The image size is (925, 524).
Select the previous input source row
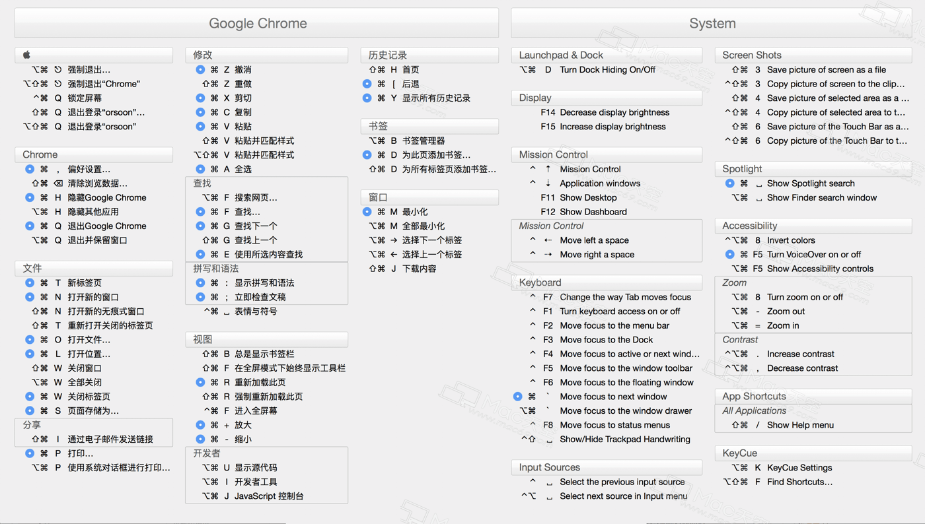coord(607,482)
